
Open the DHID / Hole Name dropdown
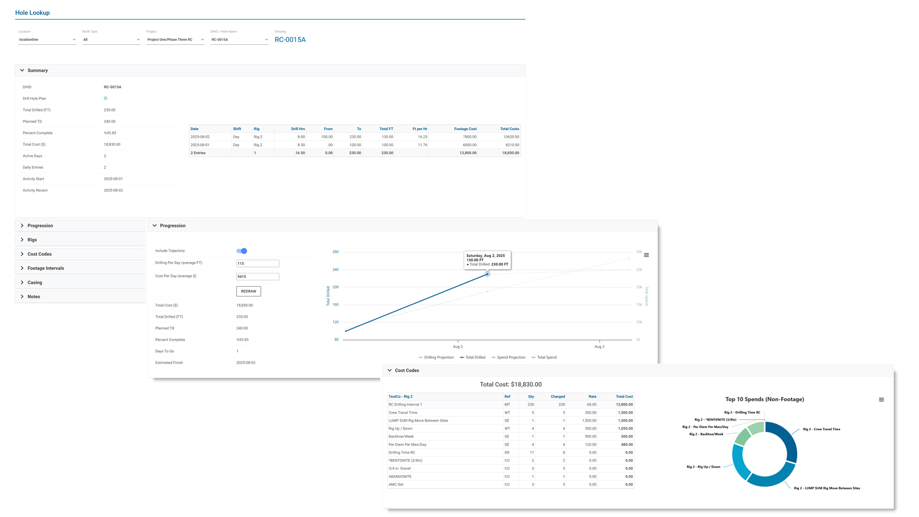[x=239, y=40]
